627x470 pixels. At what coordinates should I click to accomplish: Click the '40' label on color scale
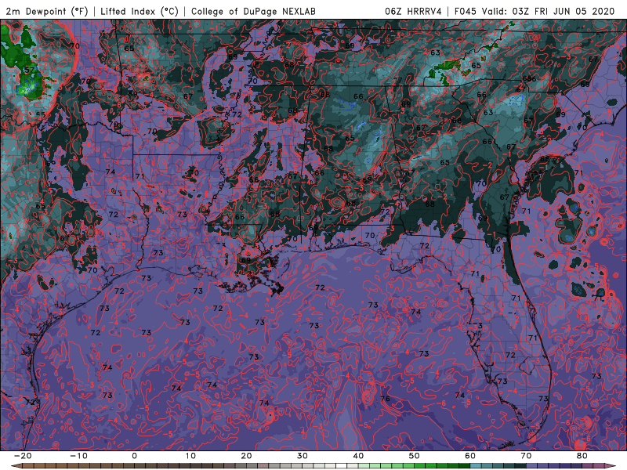click(358, 456)
